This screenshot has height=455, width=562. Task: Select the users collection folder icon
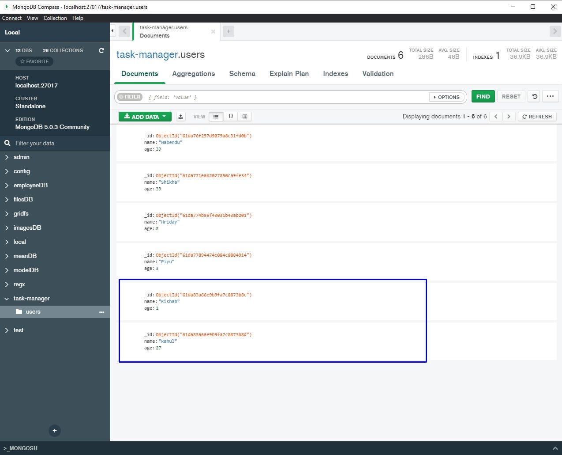pos(19,311)
